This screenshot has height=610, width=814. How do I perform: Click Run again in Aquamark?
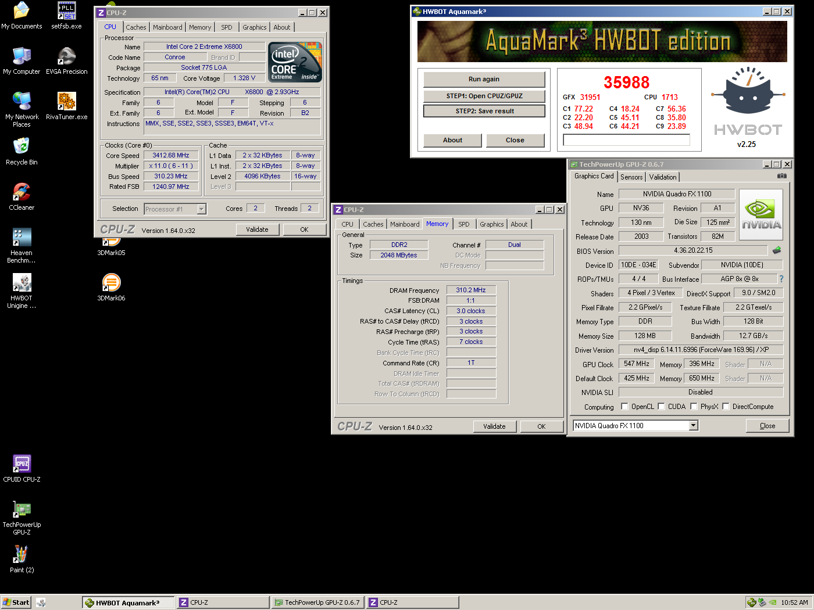[484, 80]
